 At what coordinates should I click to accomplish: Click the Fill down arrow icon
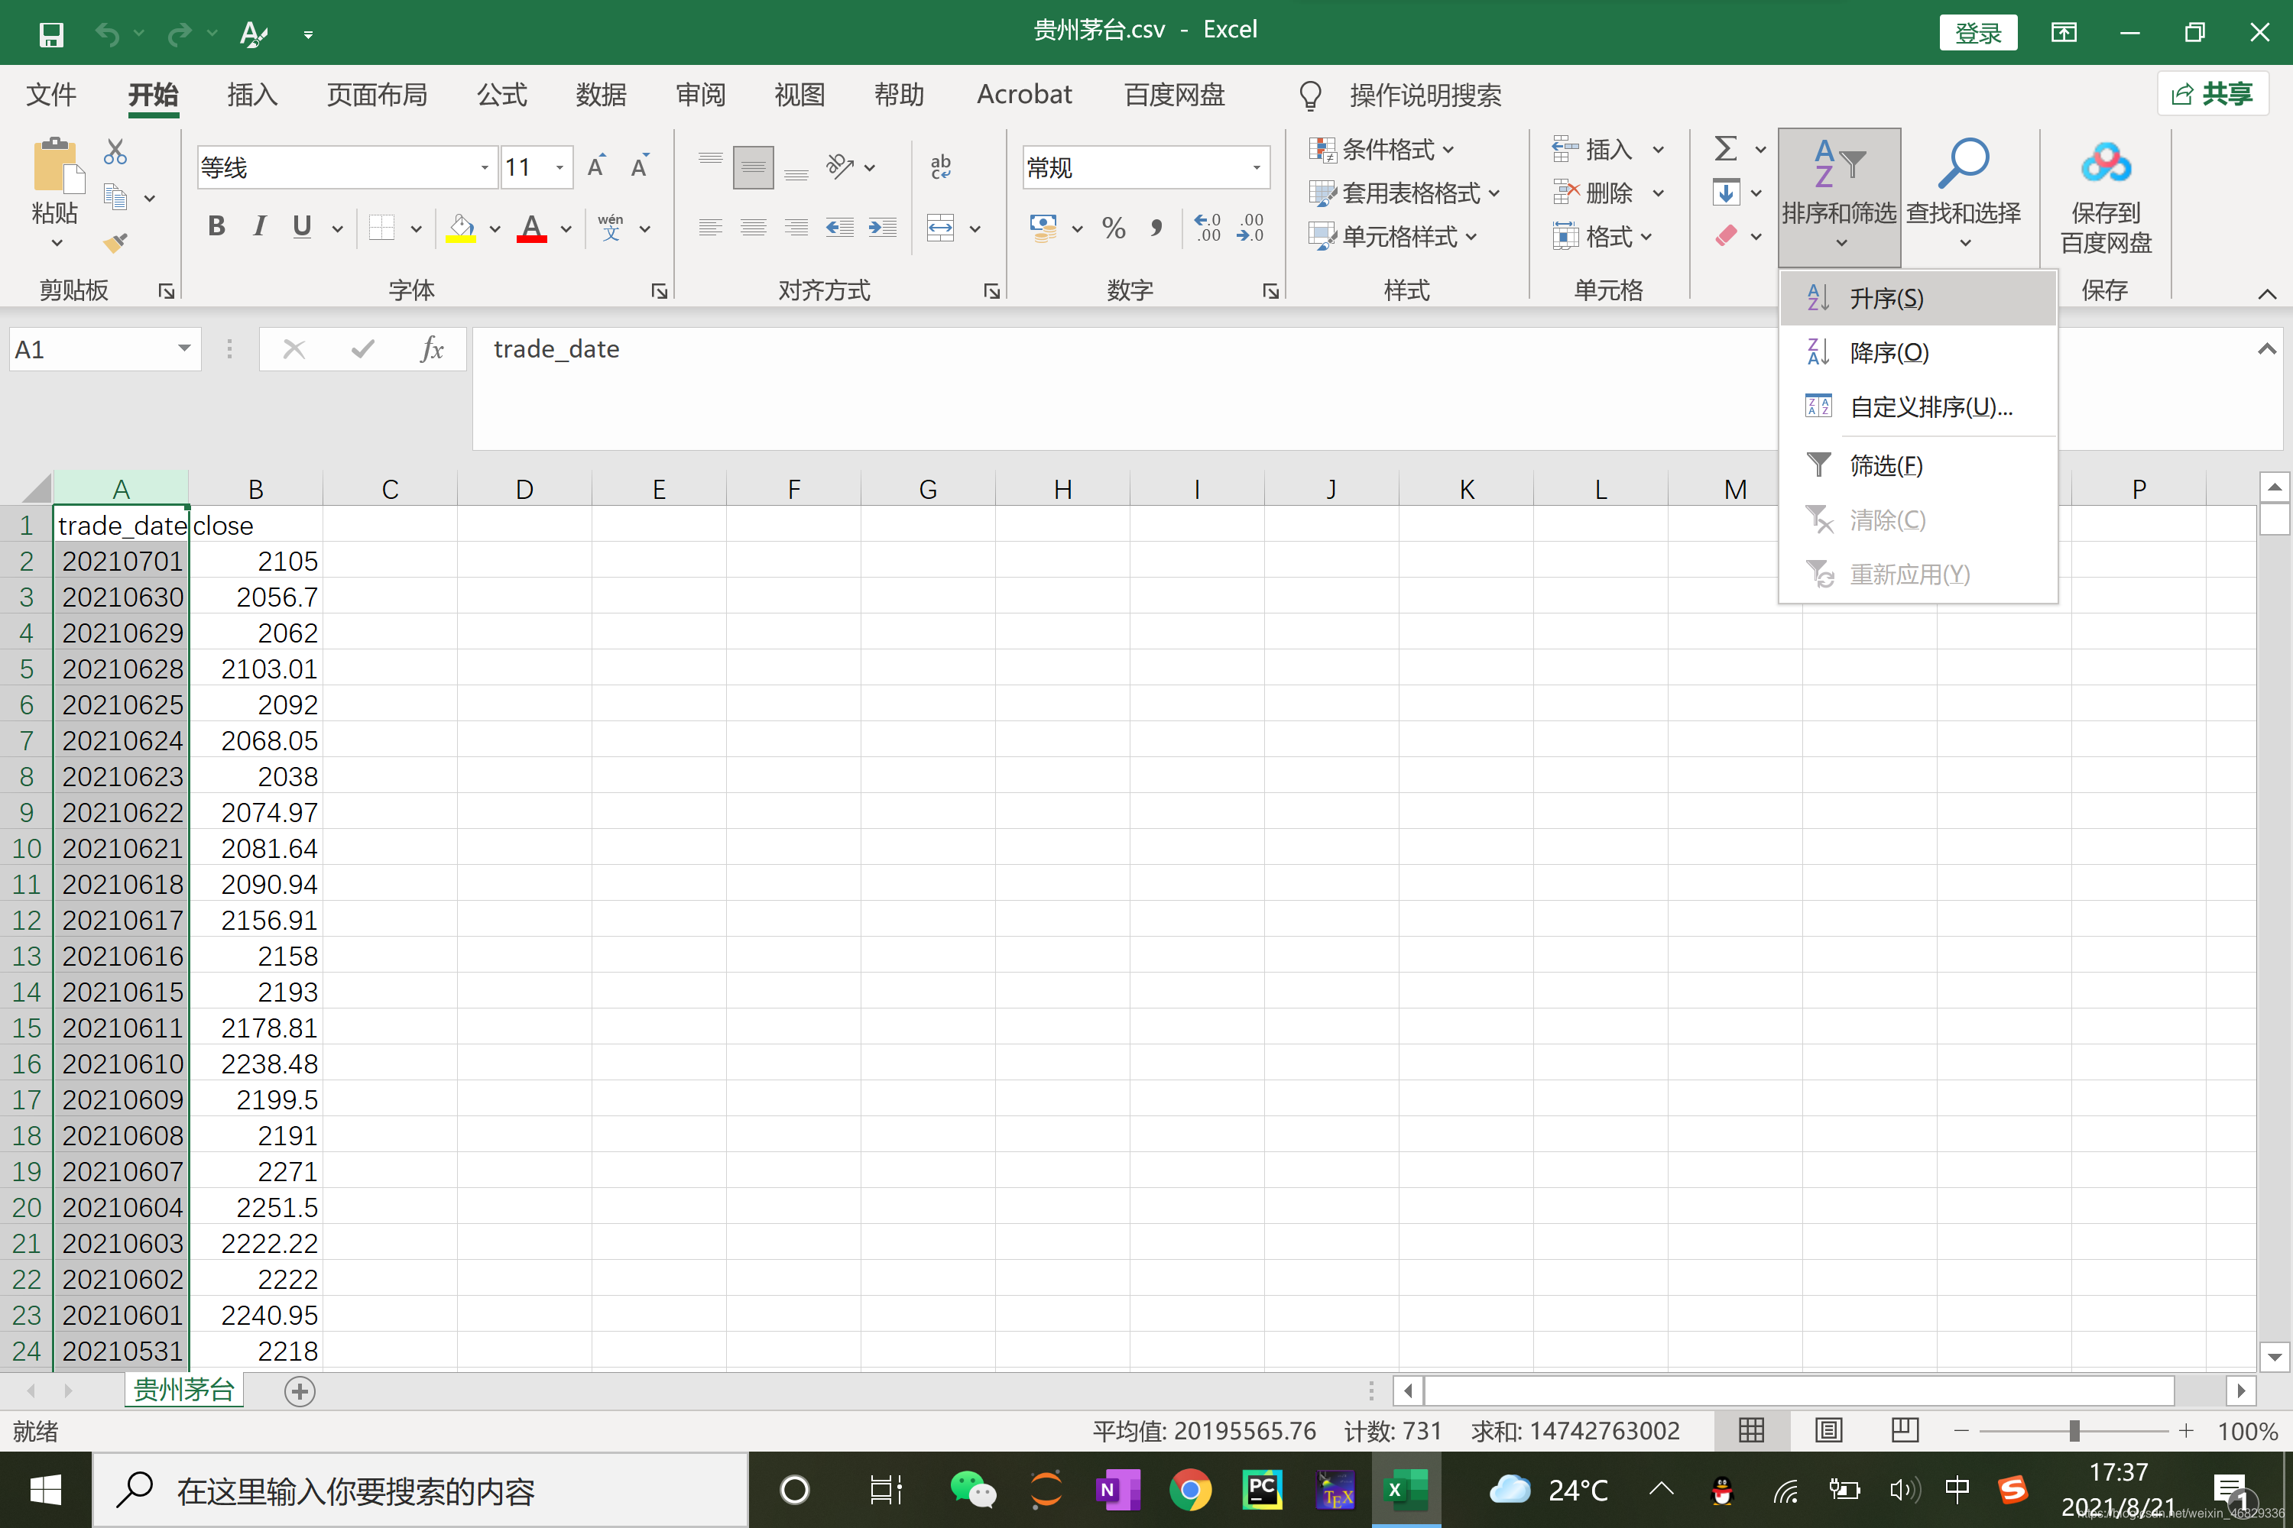(x=1726, y=193)
